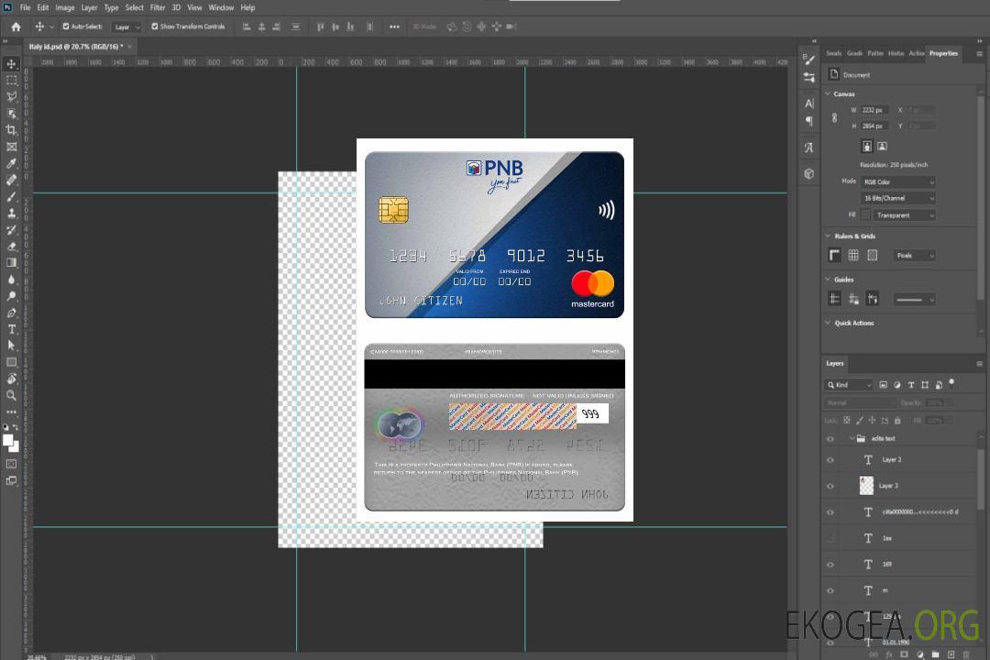Viewport: 990px width, 660px height.
Task: Hide Layer 2 using its eye icon
Action: tap(830, 460)
